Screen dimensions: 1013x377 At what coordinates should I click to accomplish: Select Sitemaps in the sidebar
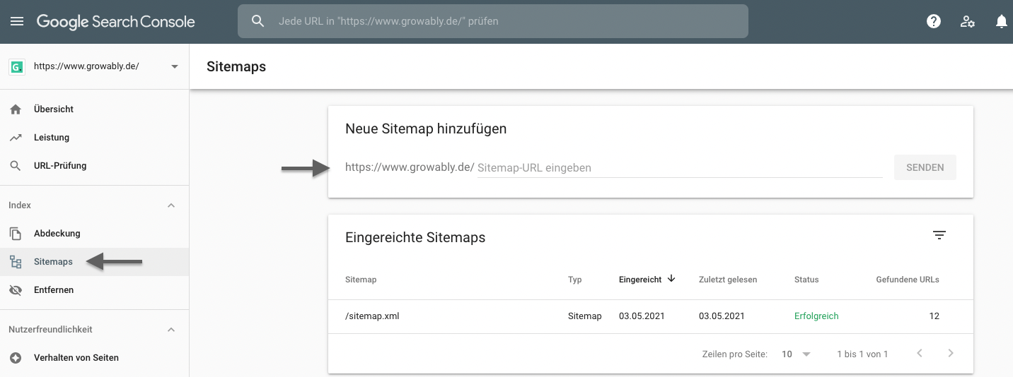[95, 262]
